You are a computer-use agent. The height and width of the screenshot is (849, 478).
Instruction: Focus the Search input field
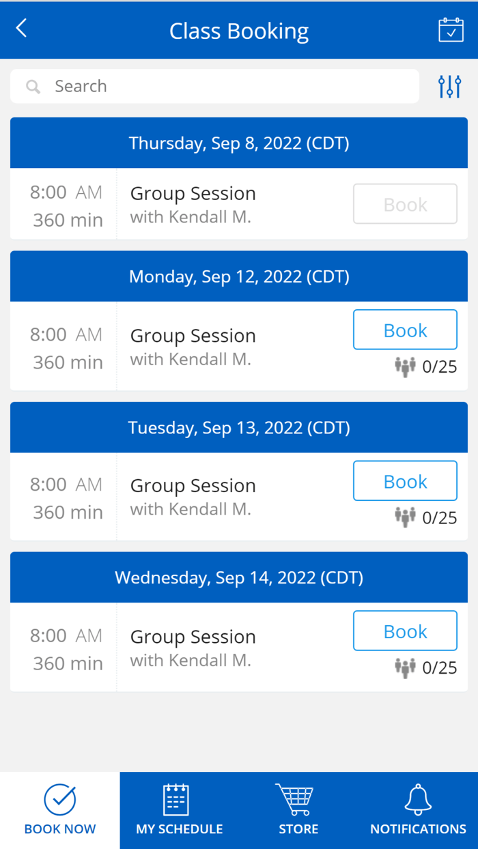click(225, 87)
